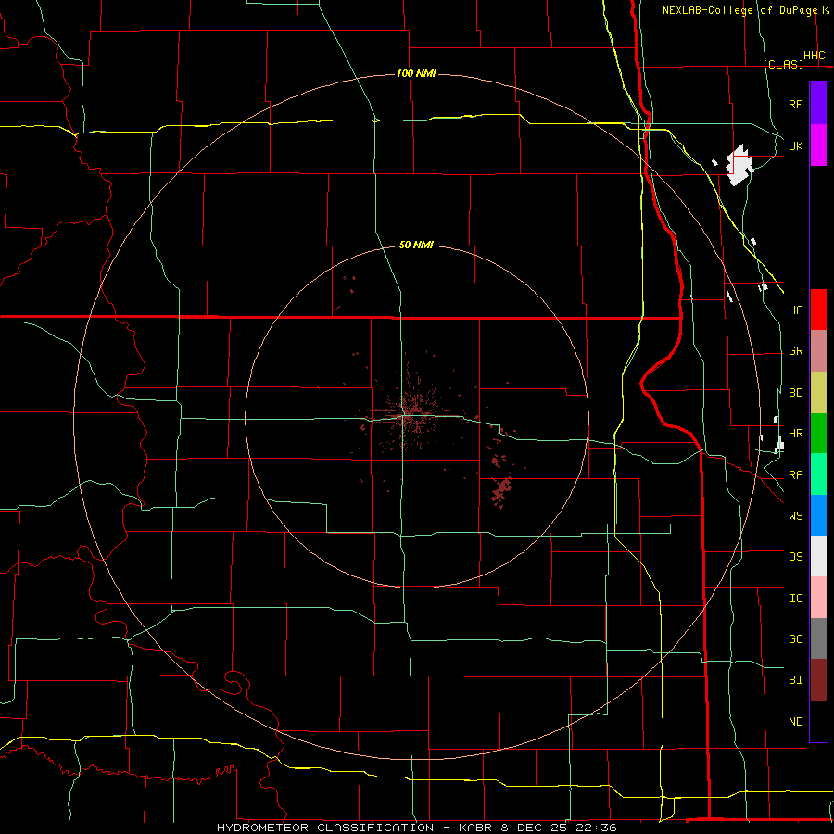Click the GC legend label

pos(795,638)
